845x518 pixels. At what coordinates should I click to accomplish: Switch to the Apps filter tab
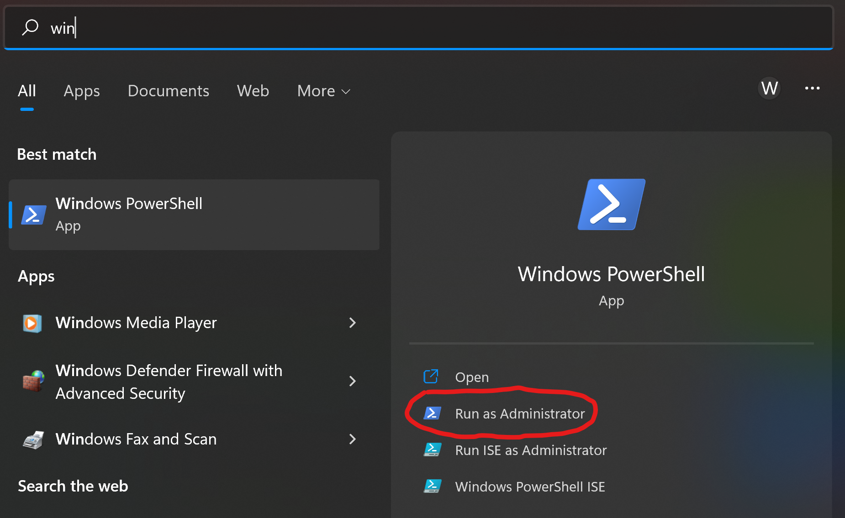pyautogui.click(x=82, y=91)
